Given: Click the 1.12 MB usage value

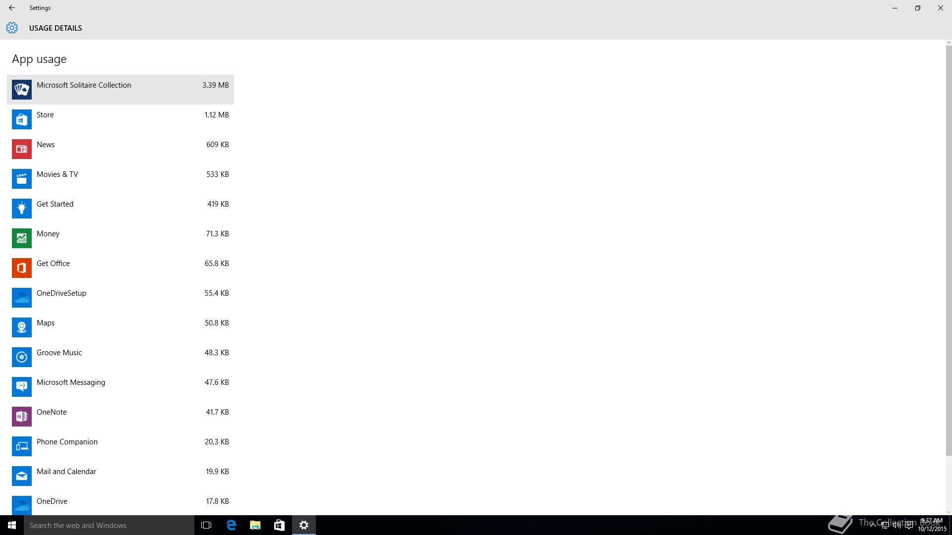Looking at the screenshot, I should point(217,115).
